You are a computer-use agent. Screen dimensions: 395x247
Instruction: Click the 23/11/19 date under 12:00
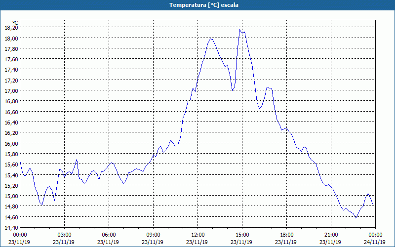(197, 242)
